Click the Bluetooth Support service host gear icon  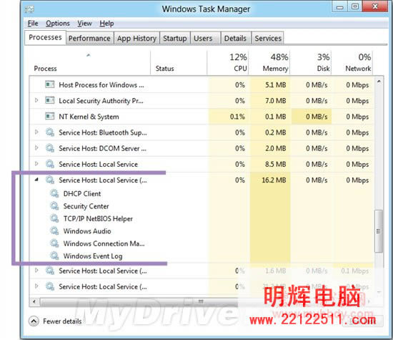(50, 132)
